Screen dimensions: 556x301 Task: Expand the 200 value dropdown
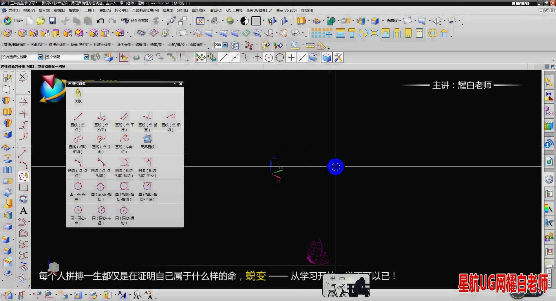tap(225, 45)
